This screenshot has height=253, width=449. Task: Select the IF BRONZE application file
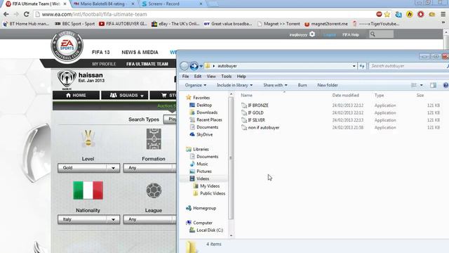click(x=255, y=105)
